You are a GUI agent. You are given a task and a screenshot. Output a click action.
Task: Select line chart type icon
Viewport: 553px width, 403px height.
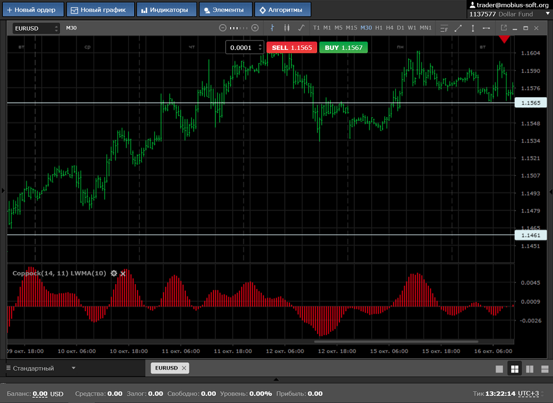point(301,28)
